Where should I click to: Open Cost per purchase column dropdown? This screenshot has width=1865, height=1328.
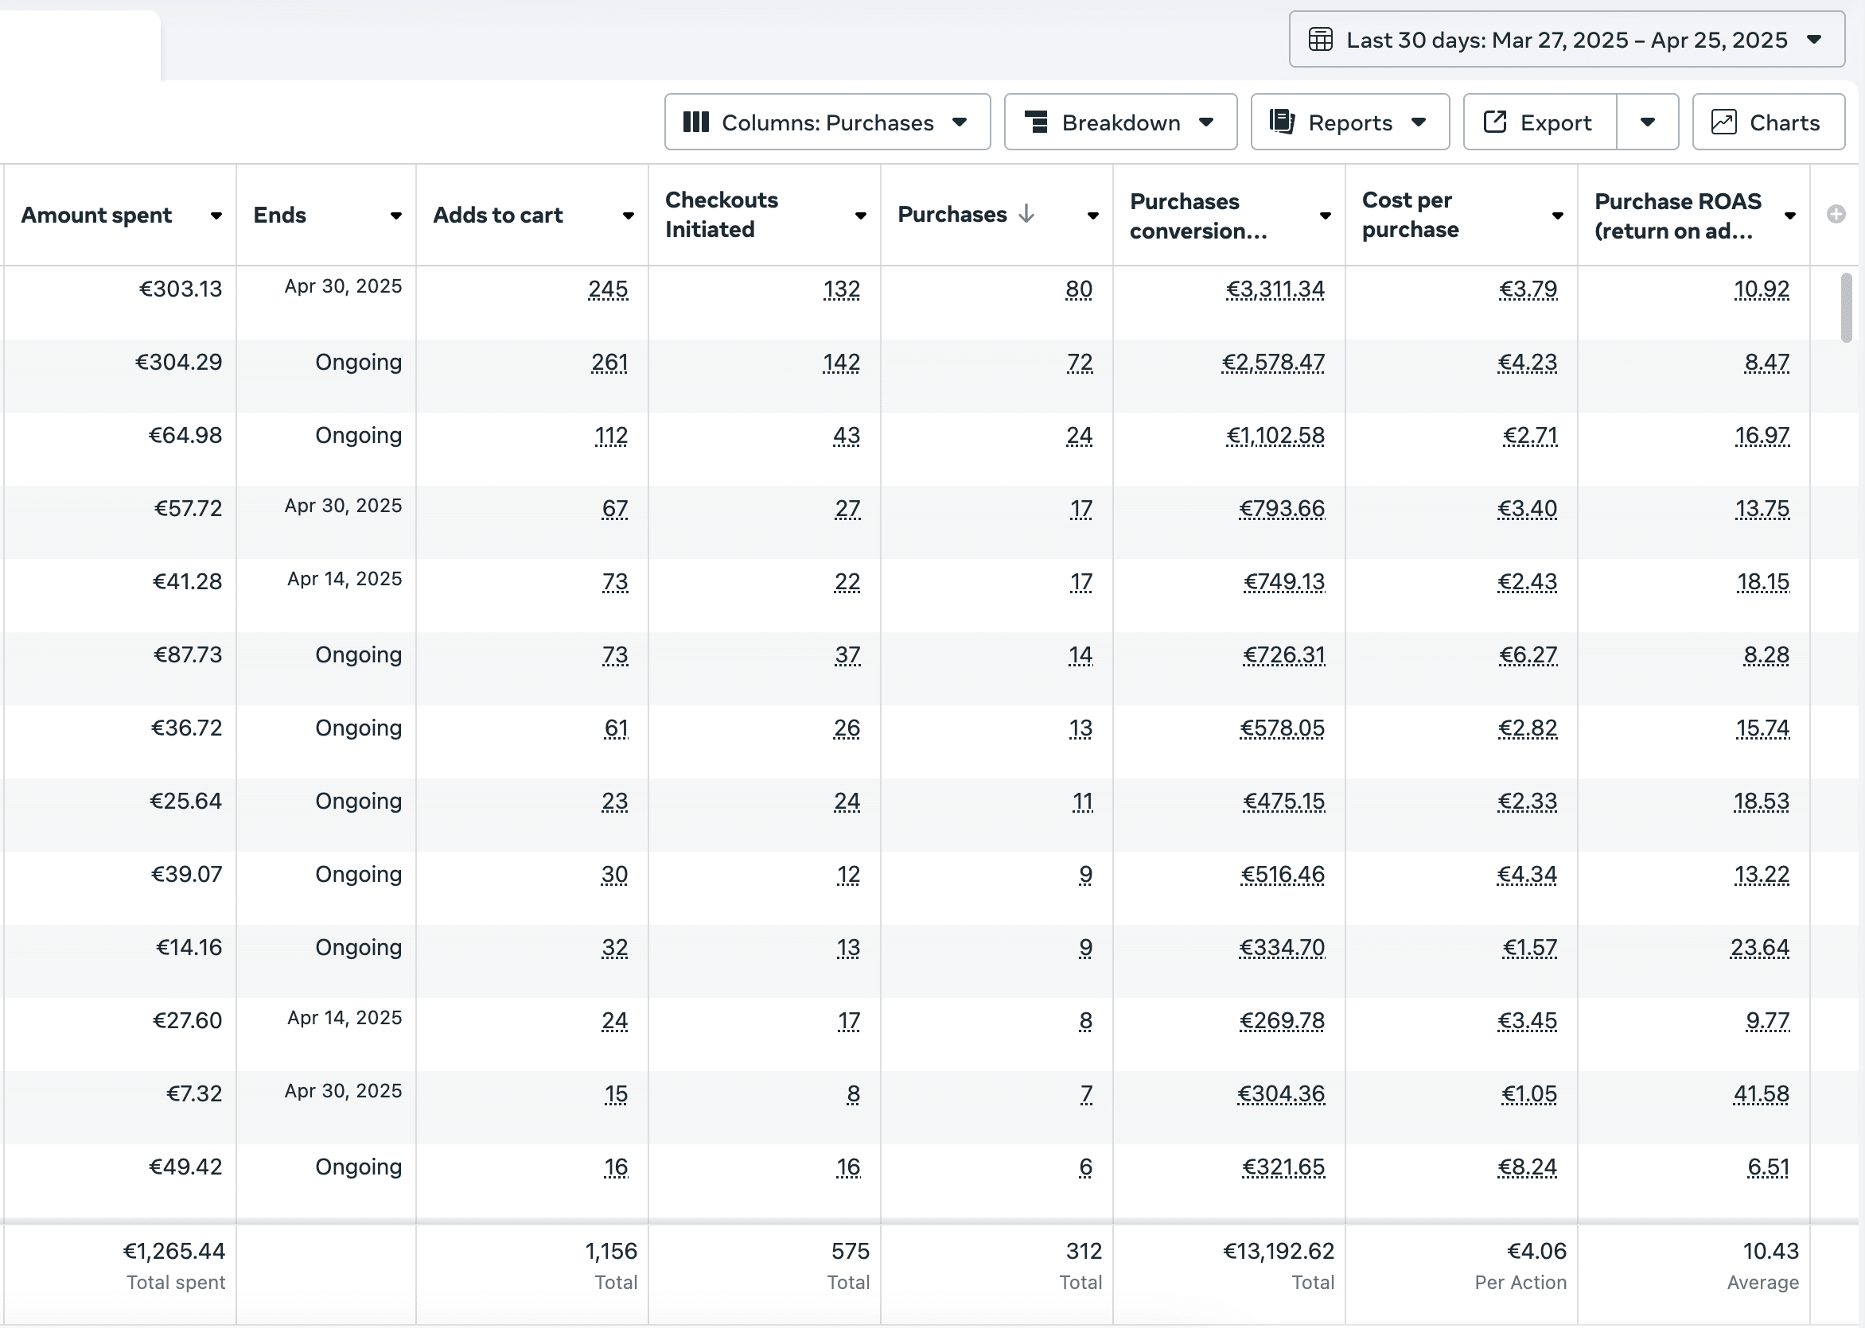tap(1557, 216)
